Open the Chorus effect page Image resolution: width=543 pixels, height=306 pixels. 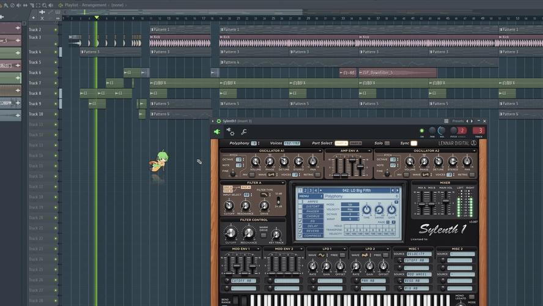(x=312, y=216)
